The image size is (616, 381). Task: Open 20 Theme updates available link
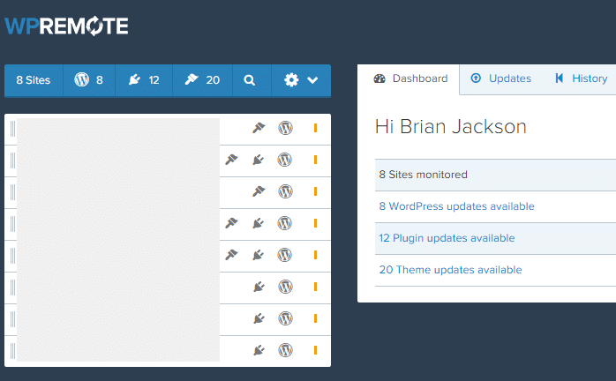click(450, 270)
